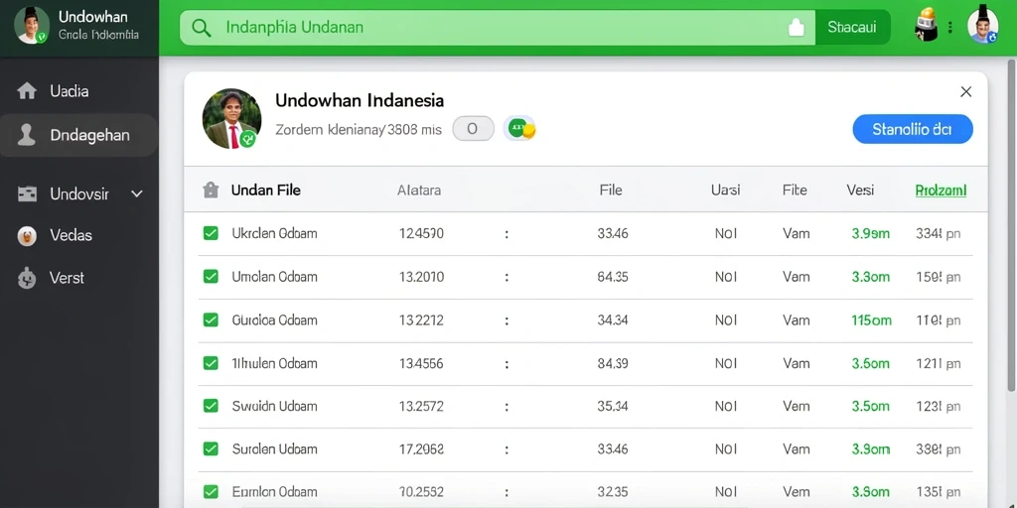Screen dimensions: 1017x508
Task: Open row options for Ukrclen Odoam
Action: coord(507,234)
